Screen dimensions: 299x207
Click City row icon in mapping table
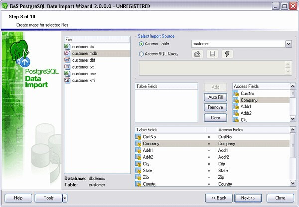tap(138, 164)
